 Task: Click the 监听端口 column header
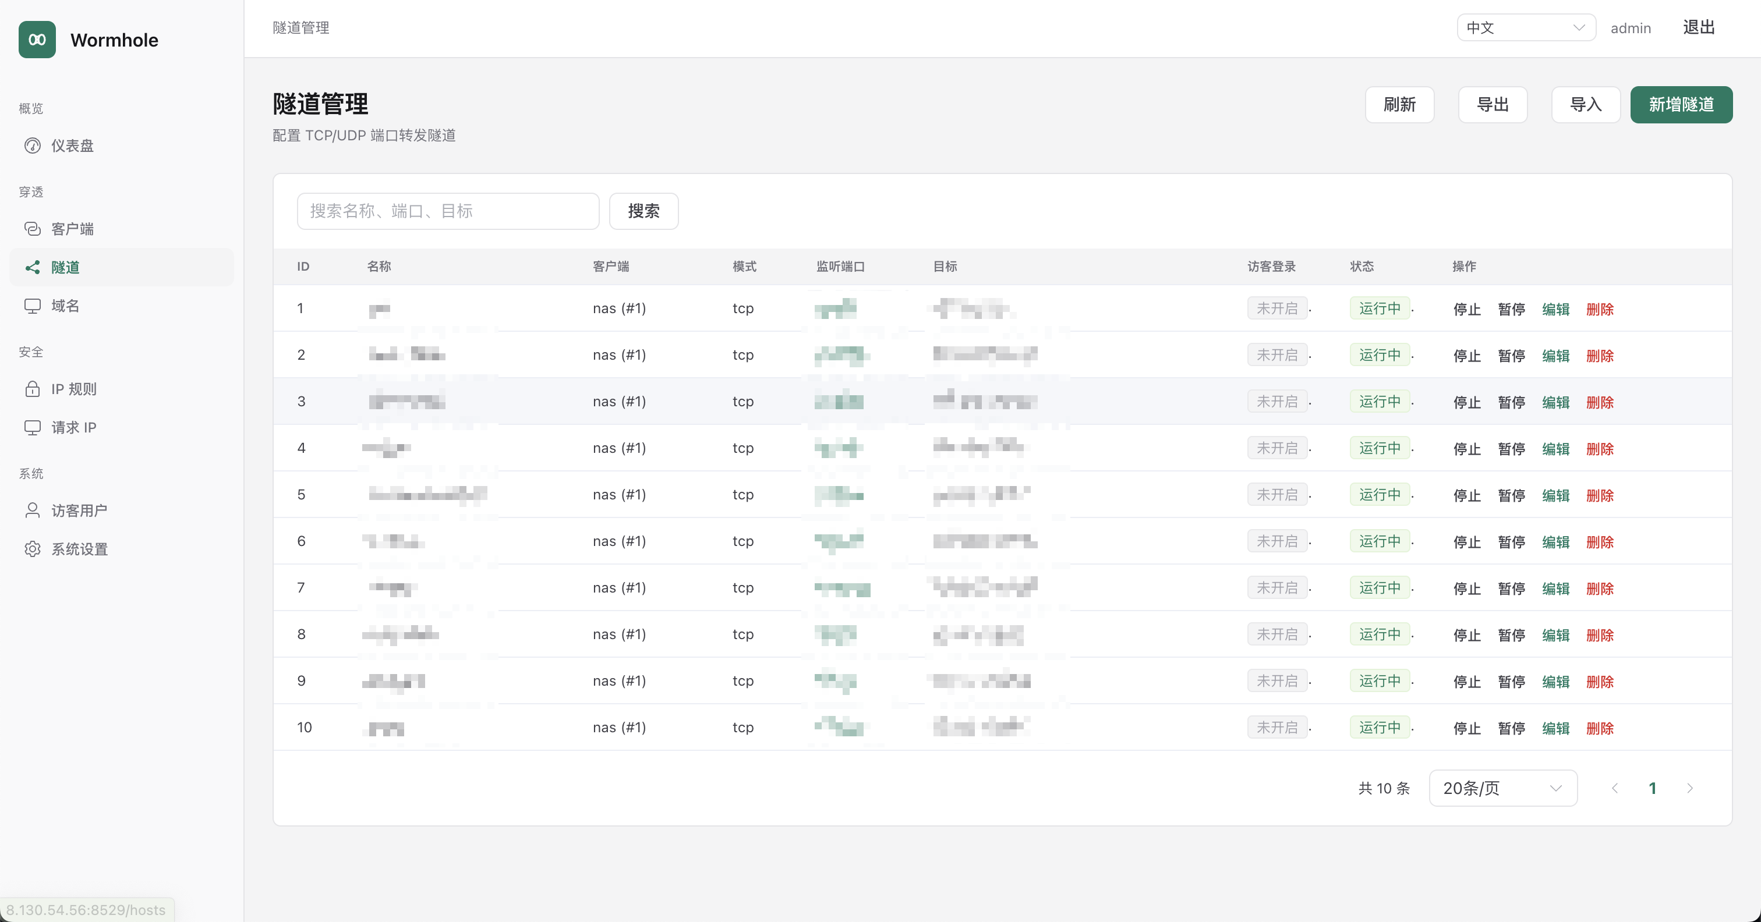[840, 266]
